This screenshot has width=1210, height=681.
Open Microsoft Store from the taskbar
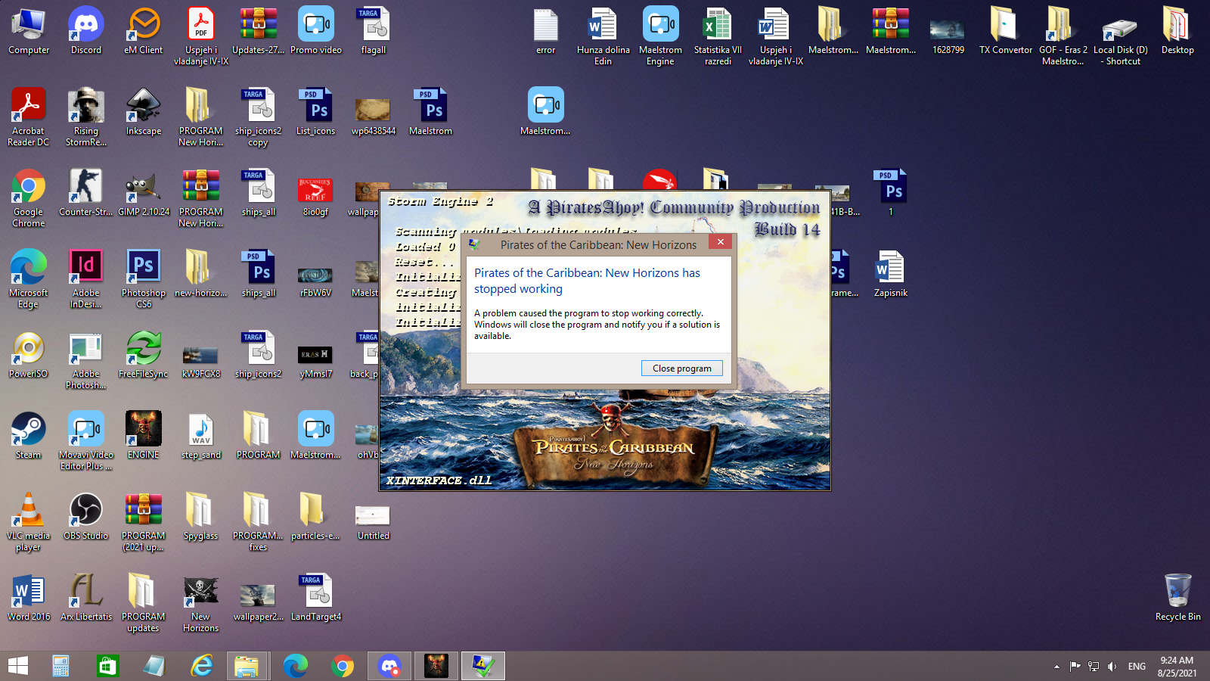point(108,666)
